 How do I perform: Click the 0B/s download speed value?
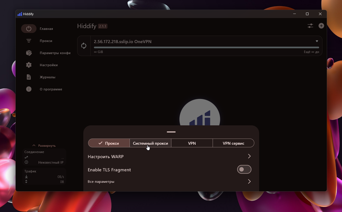(x=61, y=177)
